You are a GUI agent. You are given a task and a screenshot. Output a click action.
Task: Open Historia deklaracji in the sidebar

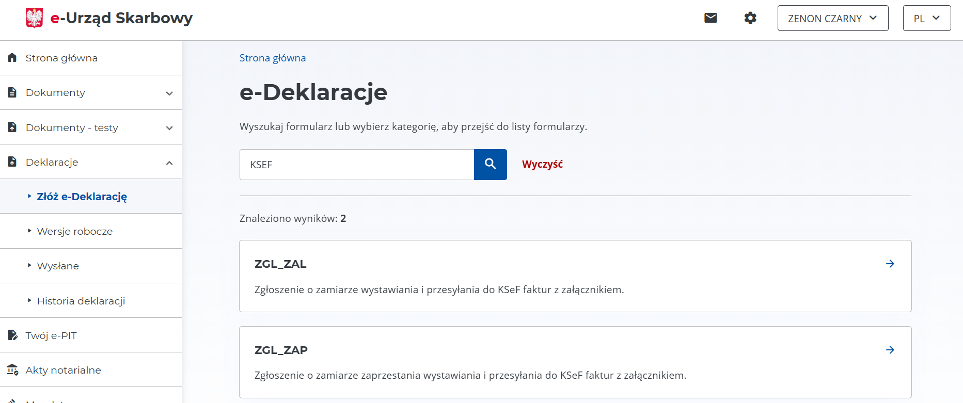(x=81, y=301)
